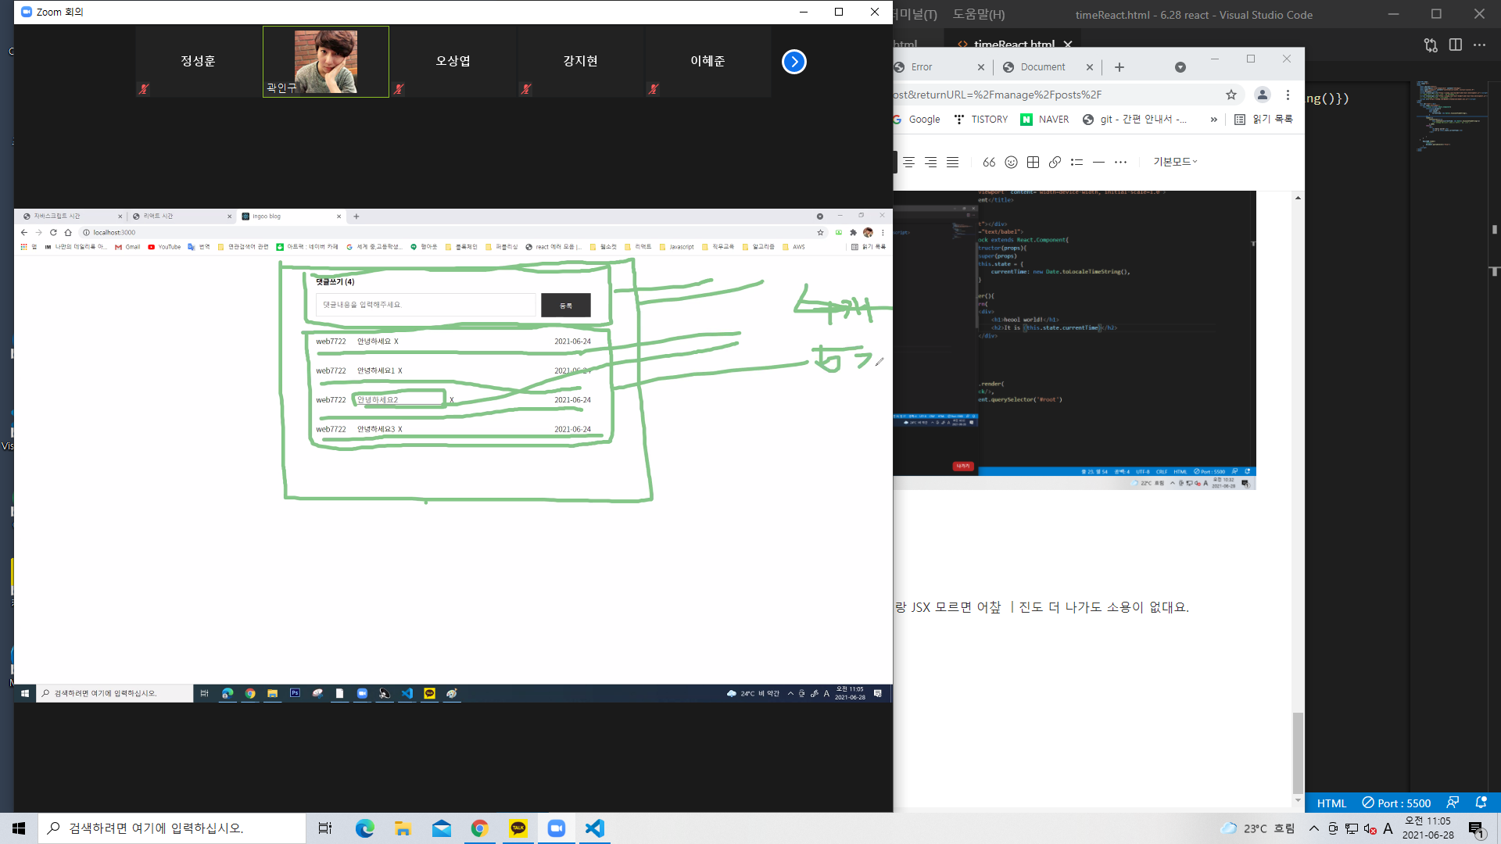Image resolution: width=1501 pixels, height=844 pixels.
Task: Open the TISTORY bookmark link
Action: (981, 120)
